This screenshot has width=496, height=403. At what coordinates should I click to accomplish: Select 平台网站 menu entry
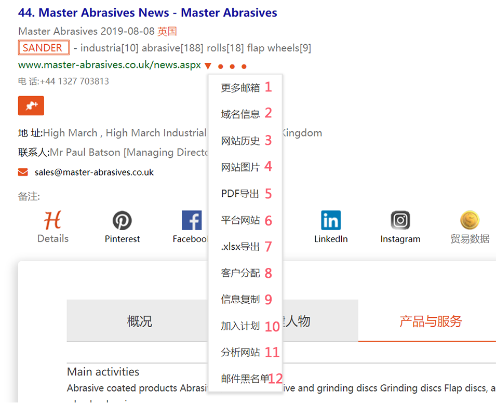tap(240, 220)
